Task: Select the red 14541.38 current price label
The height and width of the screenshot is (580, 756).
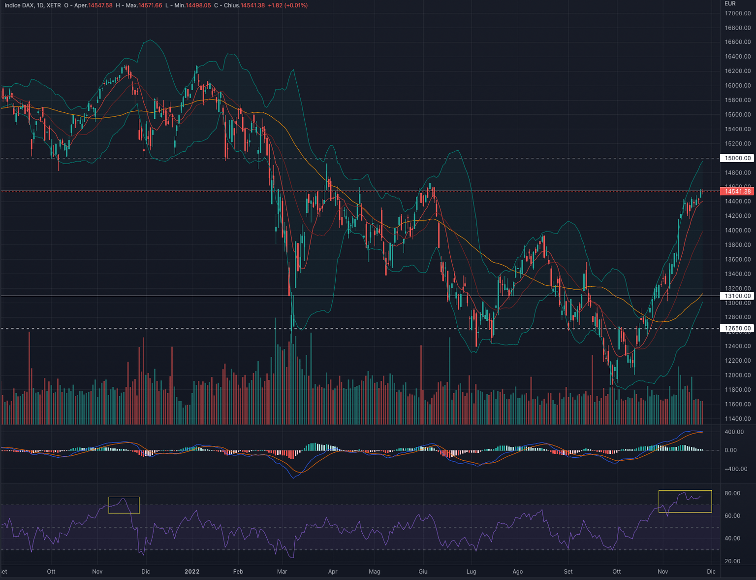Action: (x=738, y=191)
